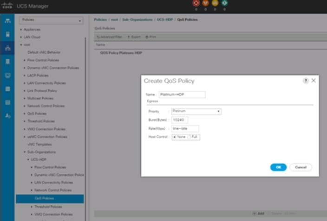Expand the LAN Cloud tree node

(x=21, y=37)
